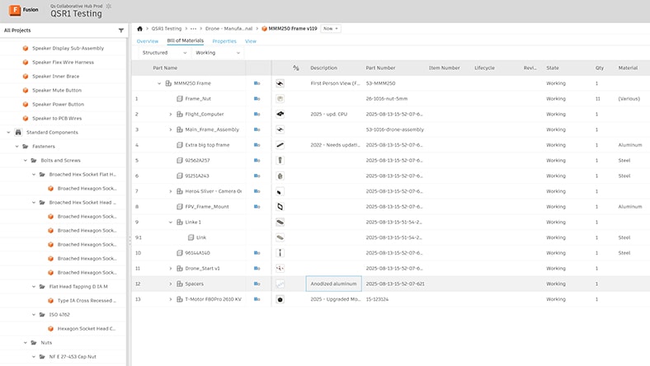Click the Fusion logo icon
This screenshot has width=650, height=366.
pos(15,11)
